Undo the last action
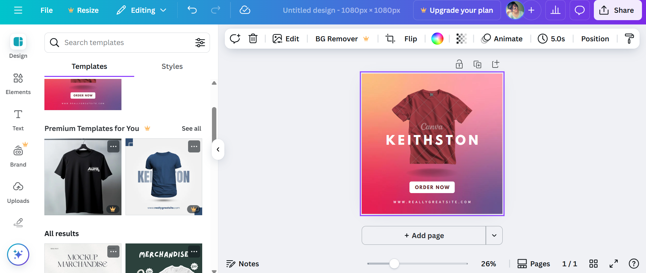Viewport: 646px width, 273px height. 192,10
